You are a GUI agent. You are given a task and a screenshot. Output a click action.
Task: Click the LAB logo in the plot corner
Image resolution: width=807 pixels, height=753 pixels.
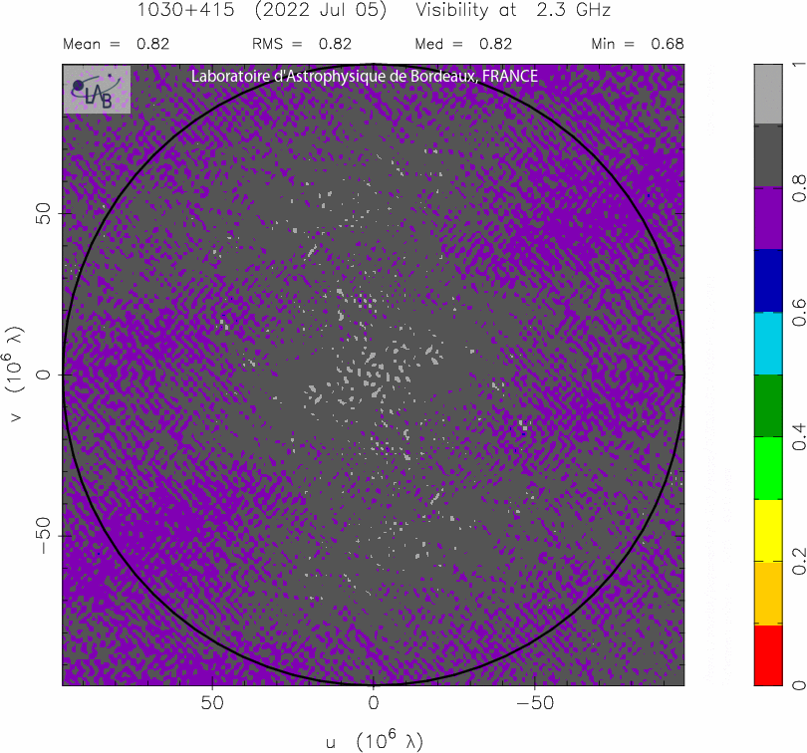[97, 90]
